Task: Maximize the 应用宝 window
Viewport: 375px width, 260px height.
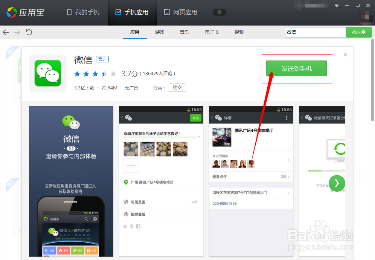Action: click(358, 6)
